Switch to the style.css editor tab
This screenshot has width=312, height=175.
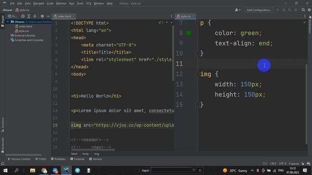point(185,16)
